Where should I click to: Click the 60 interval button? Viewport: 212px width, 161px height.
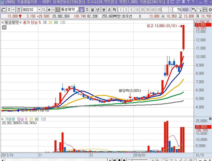click(x=153, y=10)
